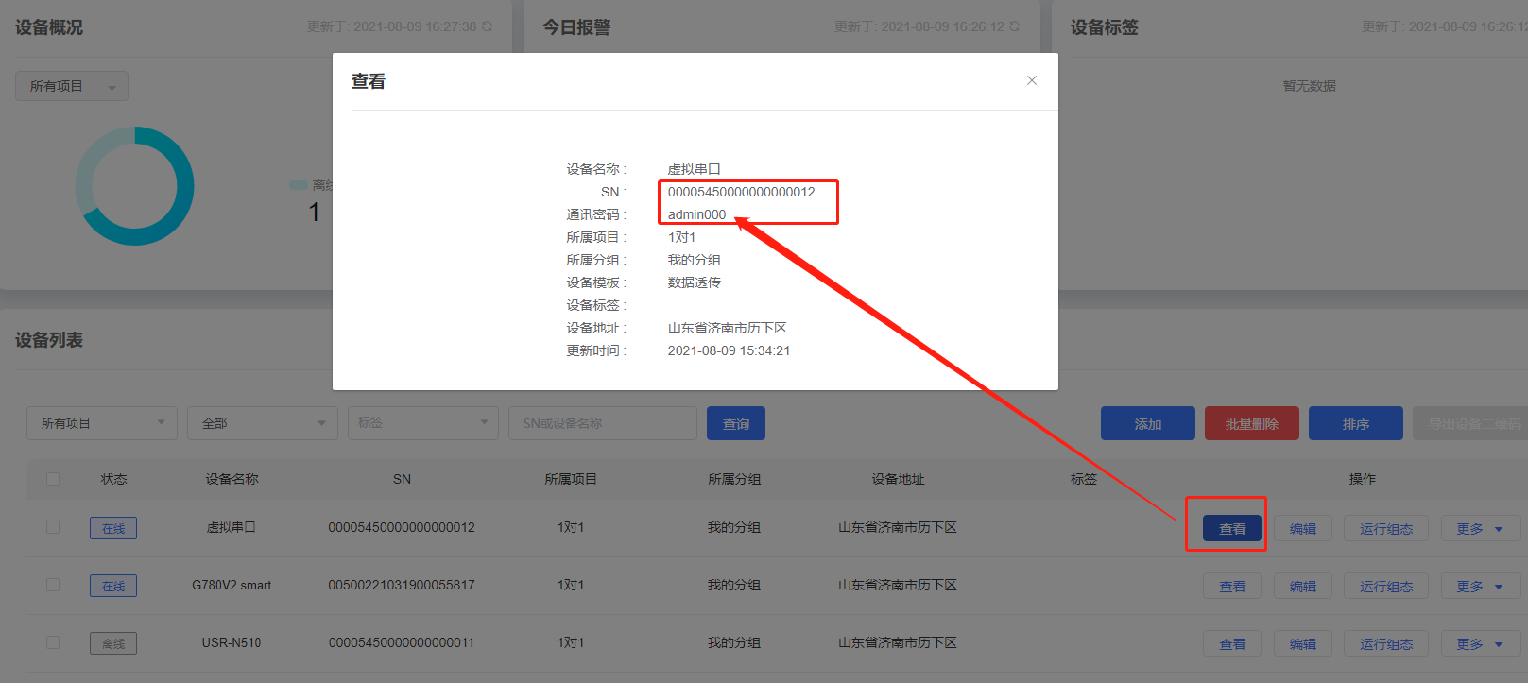1528x683 pixels.
Task: Tick the checkbox for the 虚拟串口 row
Action: pyautogui.click(x=53, y=527)
